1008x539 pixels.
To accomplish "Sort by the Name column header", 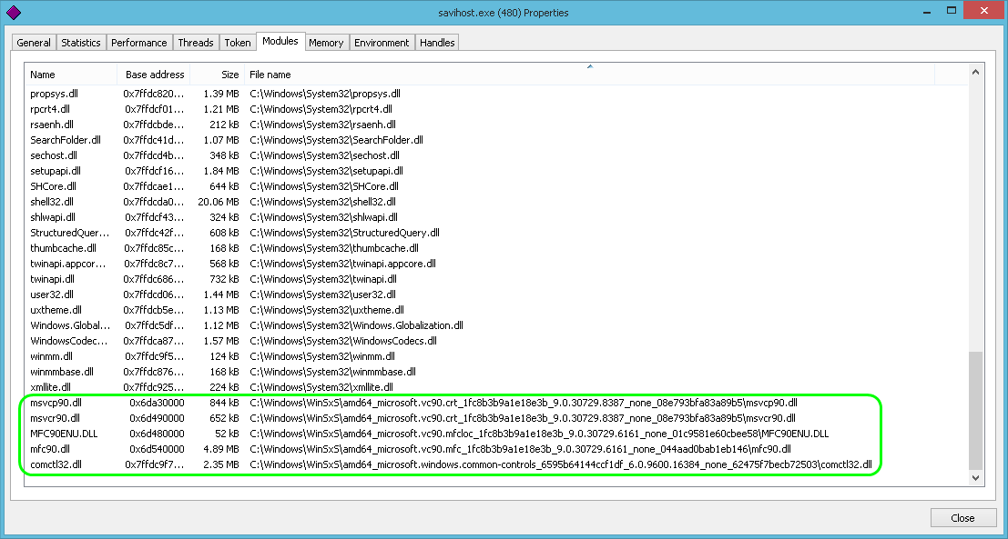I will point(71,75).
